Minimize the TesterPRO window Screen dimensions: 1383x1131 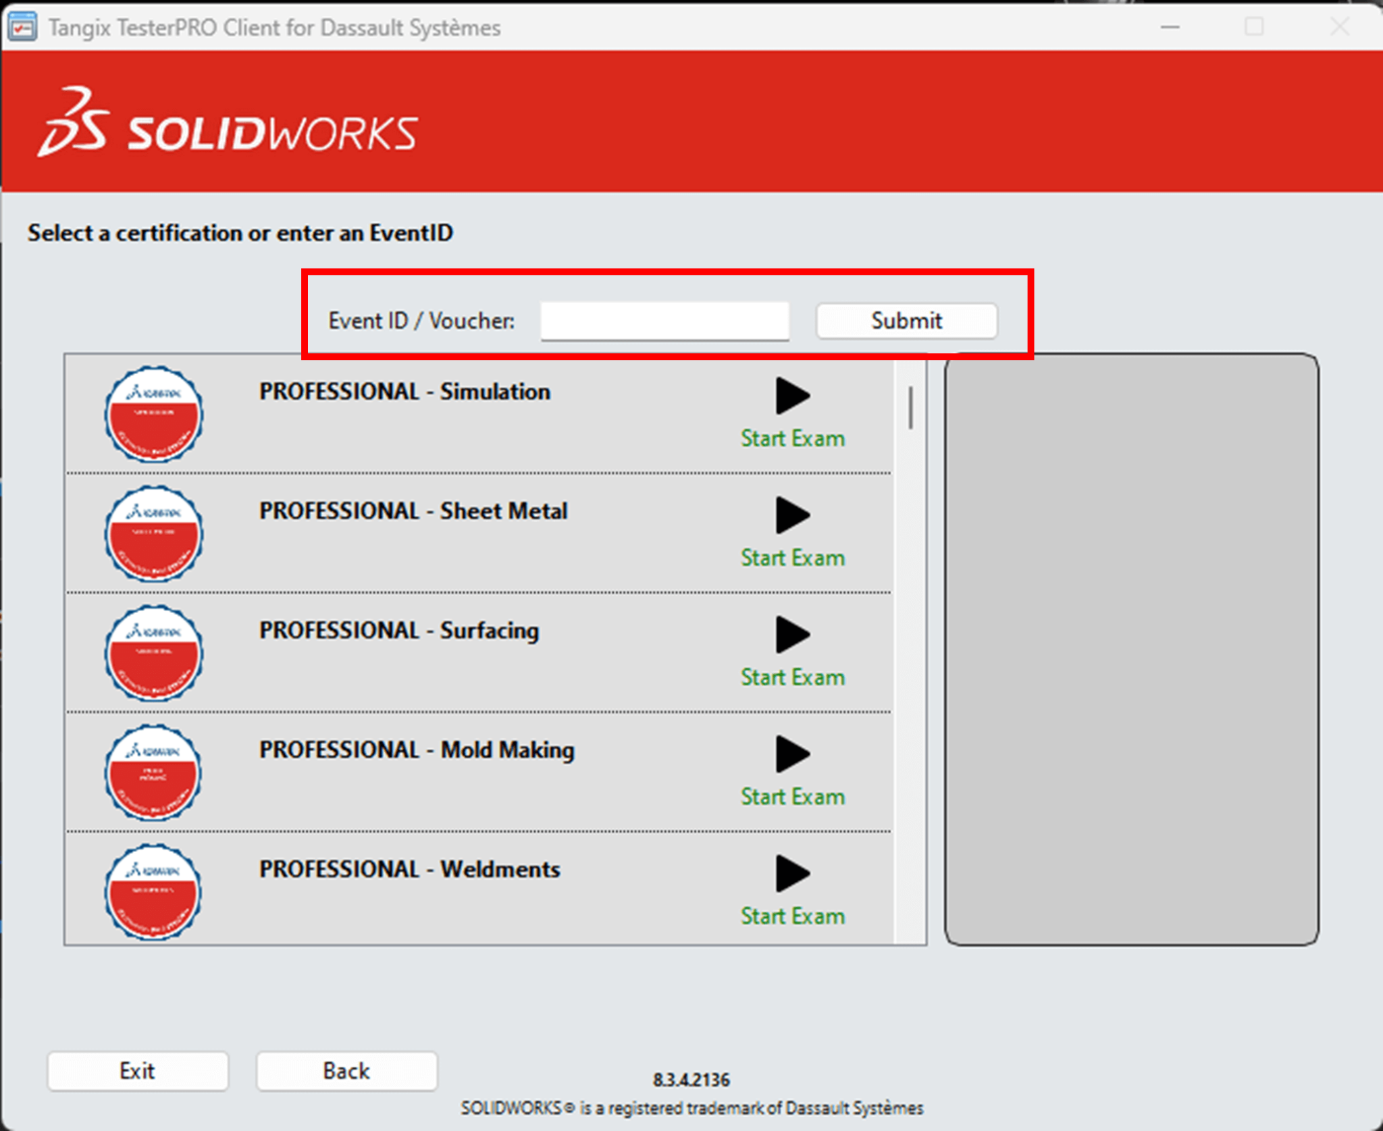point(1169,27)
